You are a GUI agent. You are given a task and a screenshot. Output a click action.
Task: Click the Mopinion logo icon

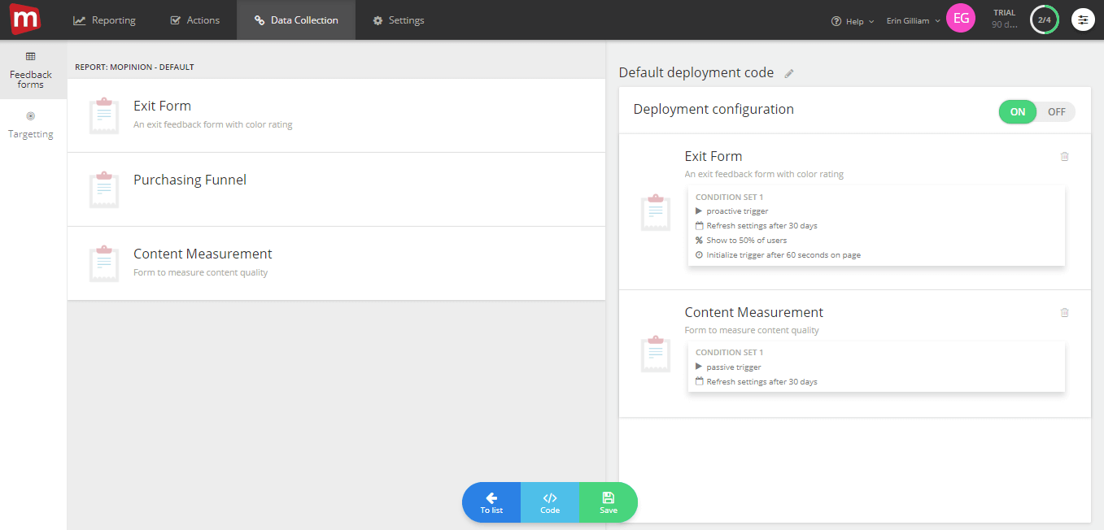24,19
